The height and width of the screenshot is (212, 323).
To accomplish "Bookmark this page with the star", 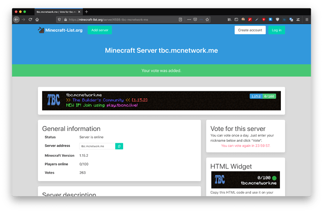I will [x=207, y=20].
